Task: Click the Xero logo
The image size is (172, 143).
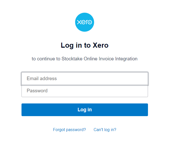Action: click(x=84, y=22)
